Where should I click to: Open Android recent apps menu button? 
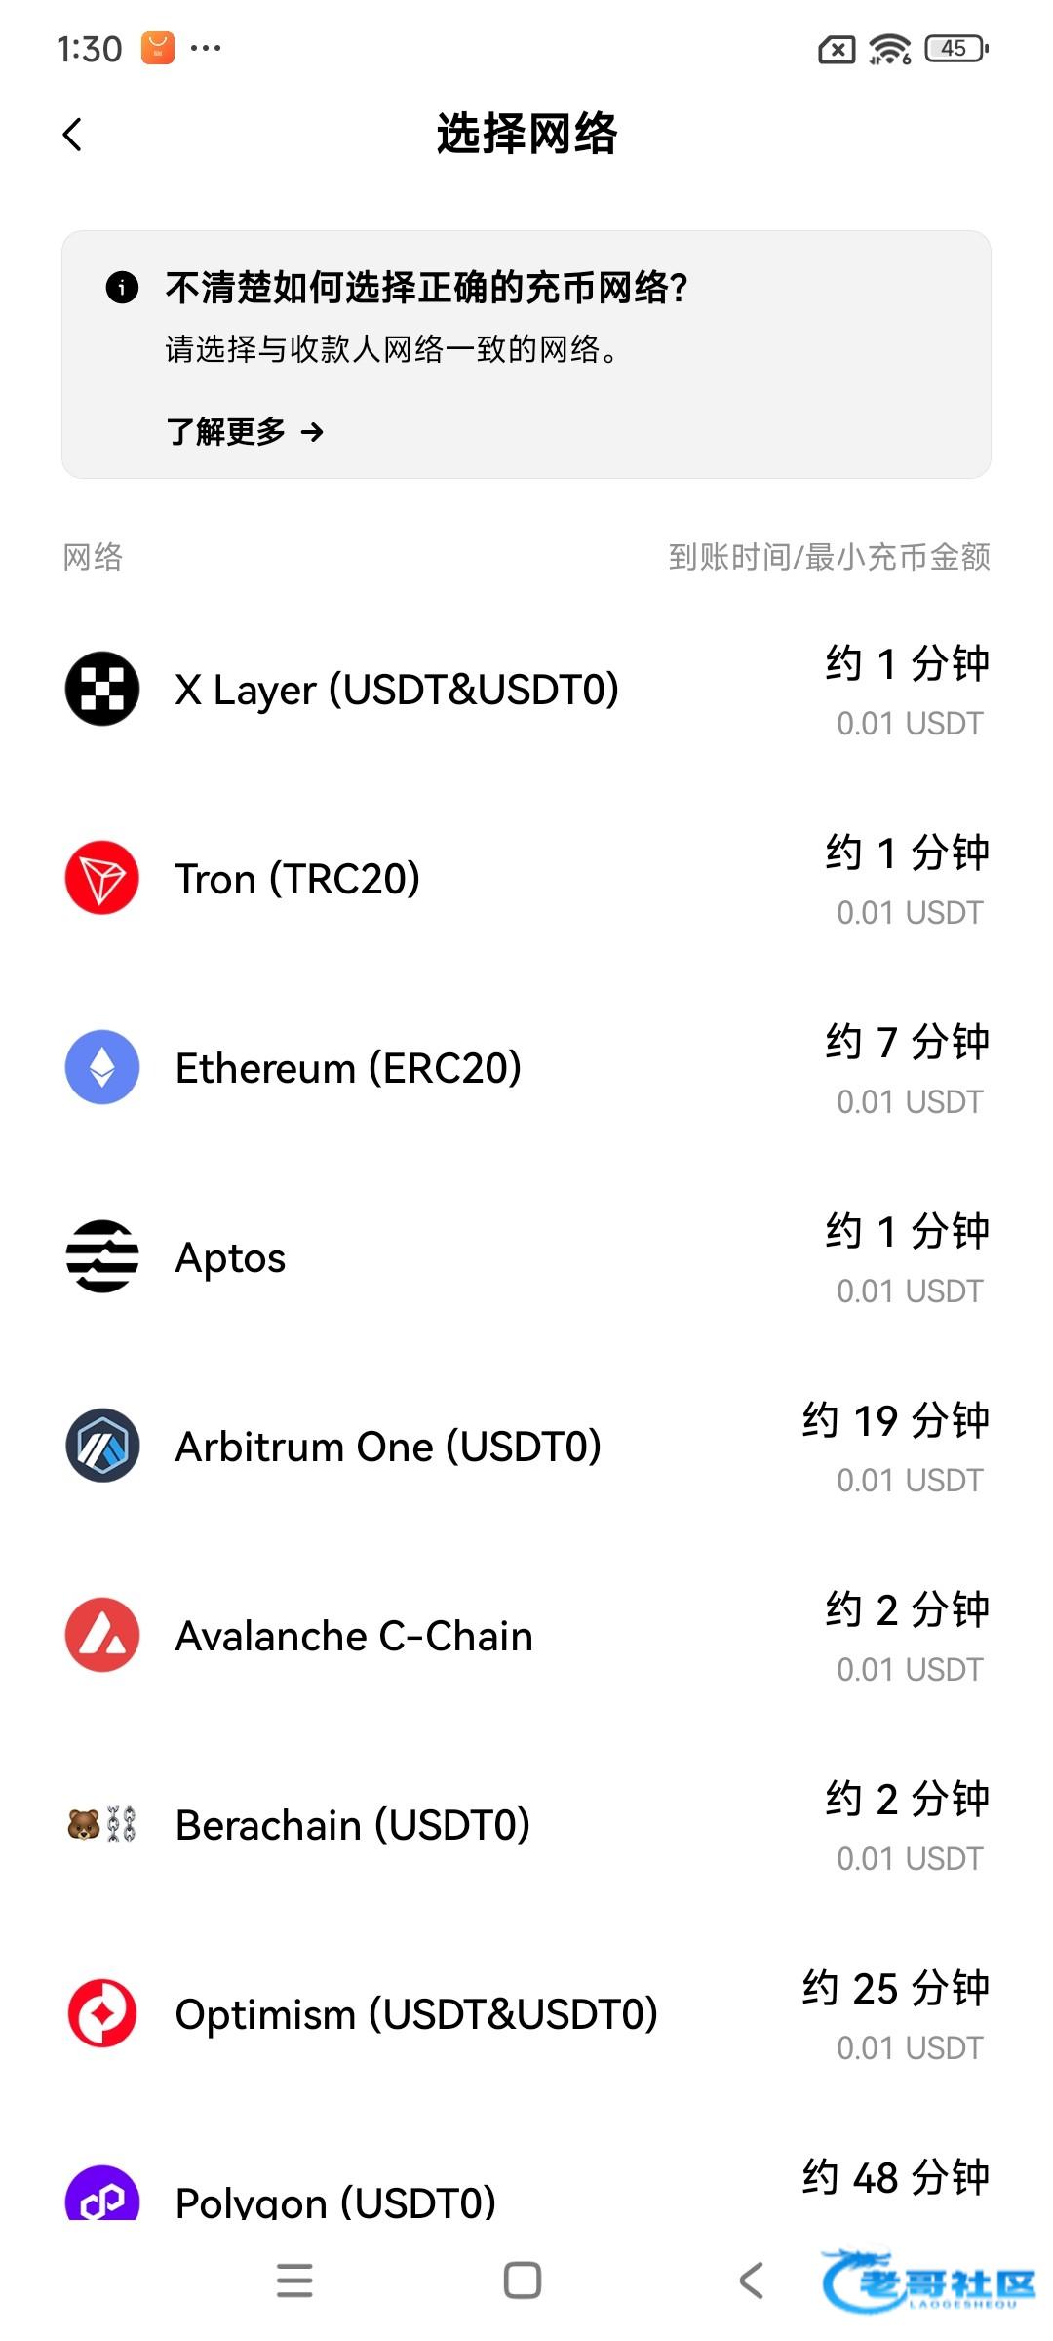pyautogui.click(x=294, y=2281)
